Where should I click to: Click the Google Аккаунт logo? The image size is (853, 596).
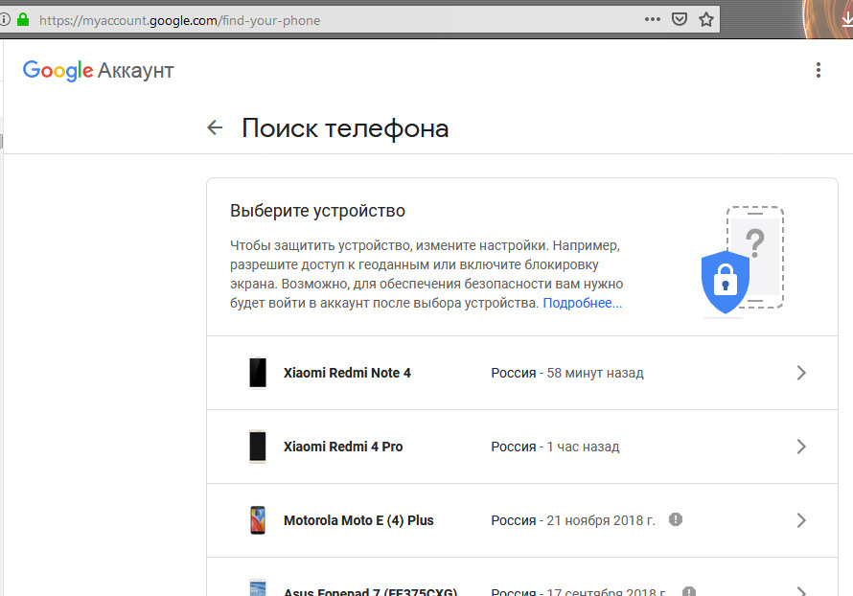pos(99,71)
